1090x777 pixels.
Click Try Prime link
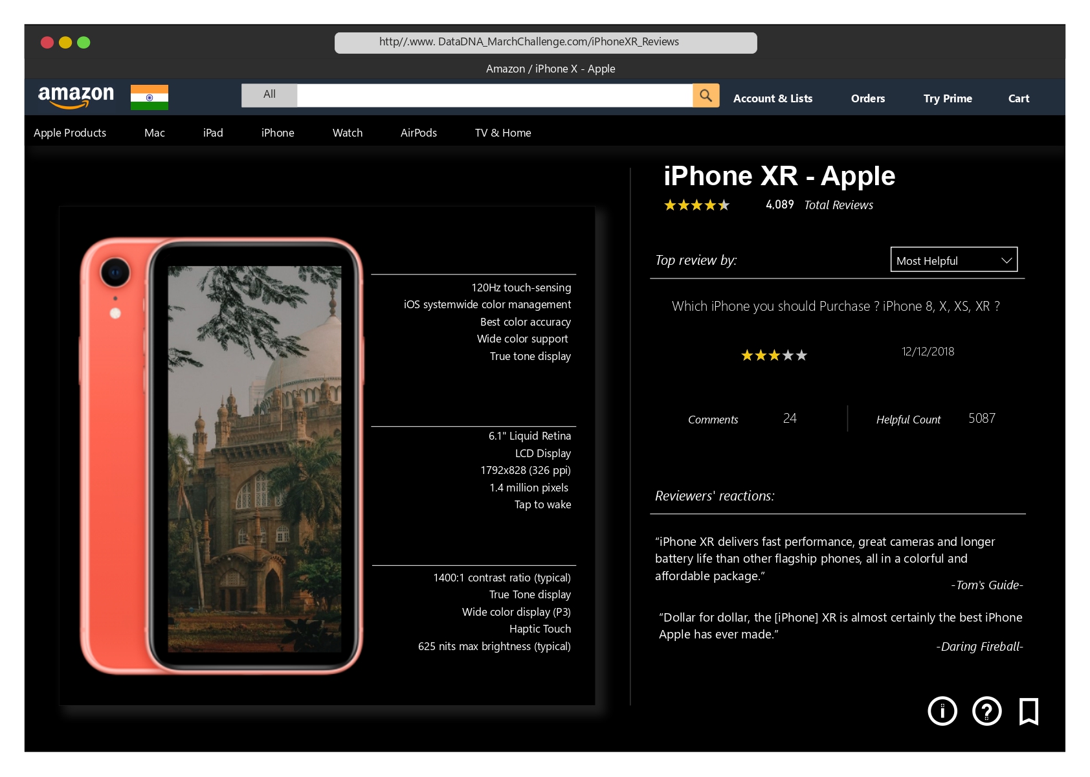tap(947, 98)
